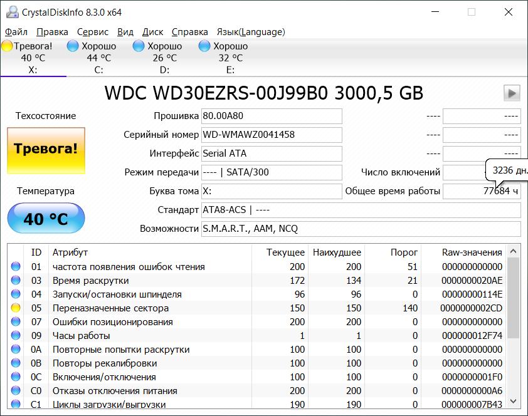
Task: Select attribute name частота появления ошибок чтения
Action: 129,267
